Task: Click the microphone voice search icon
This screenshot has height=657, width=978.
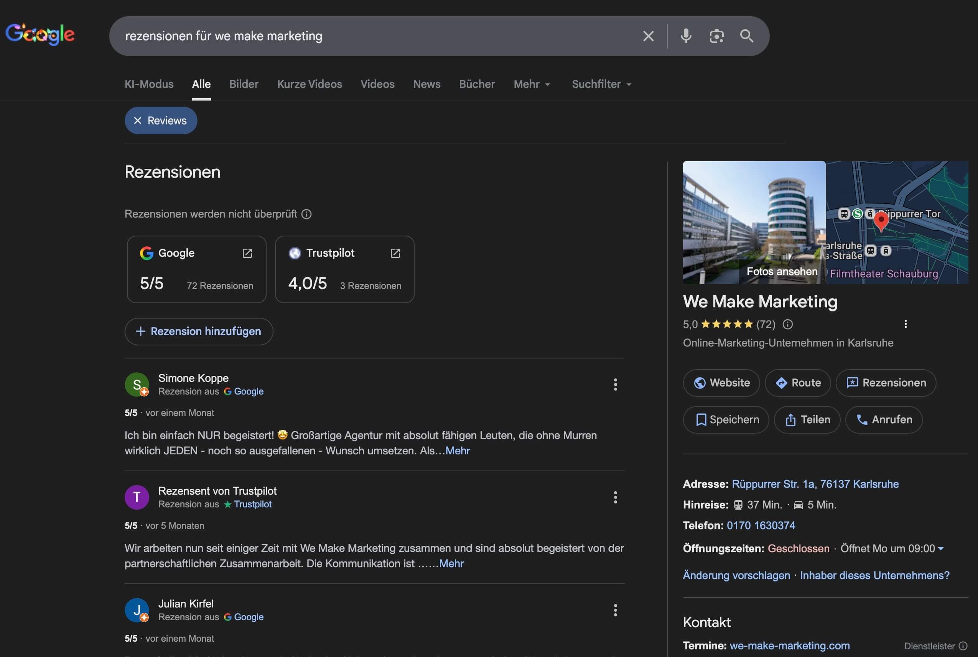Action: point(685,36)
